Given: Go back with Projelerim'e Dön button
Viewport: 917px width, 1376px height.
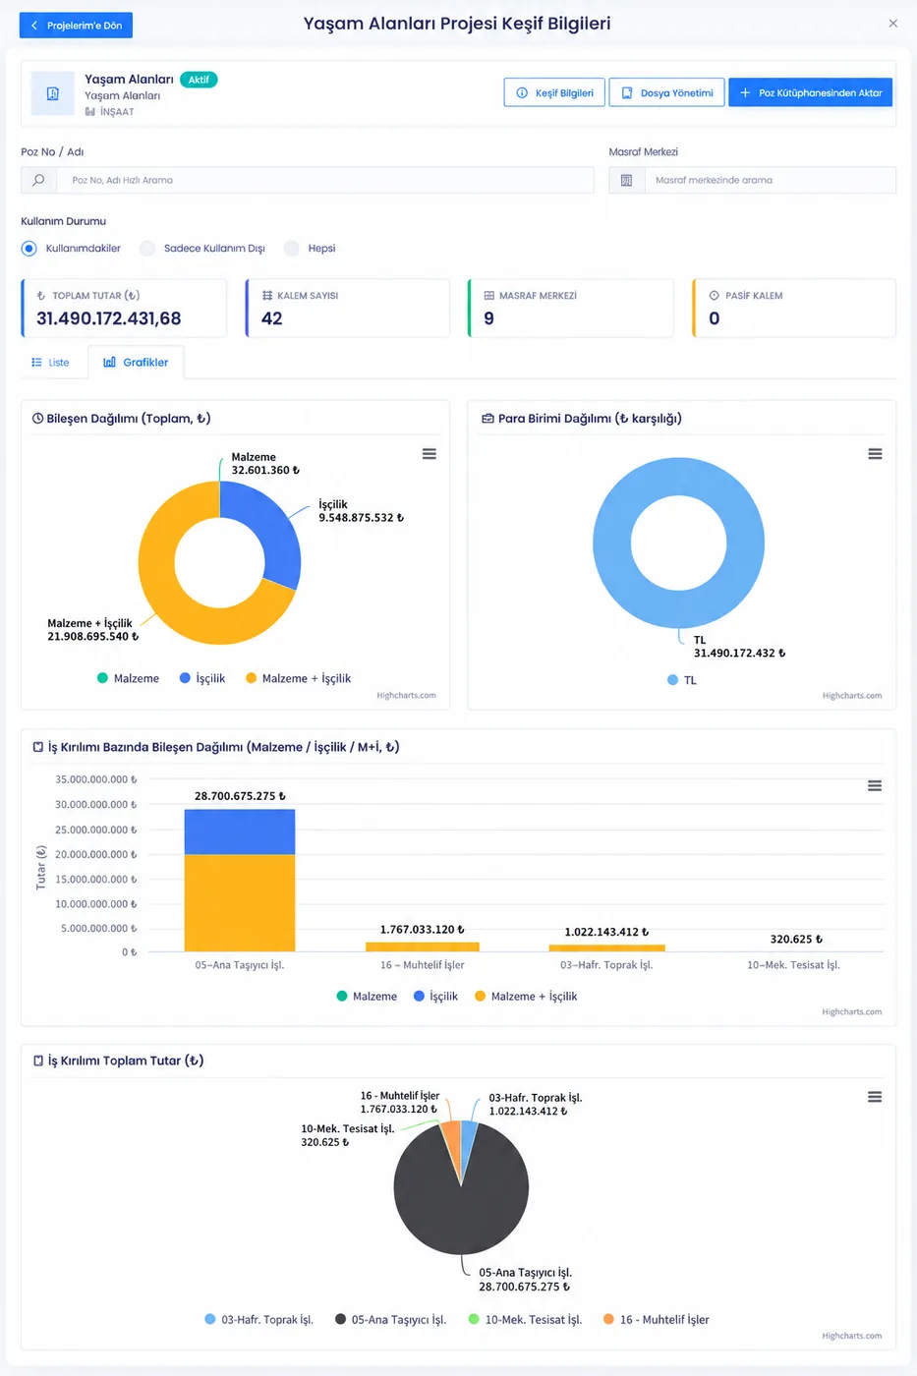Looking at the screenshot, I should point(76,26).
